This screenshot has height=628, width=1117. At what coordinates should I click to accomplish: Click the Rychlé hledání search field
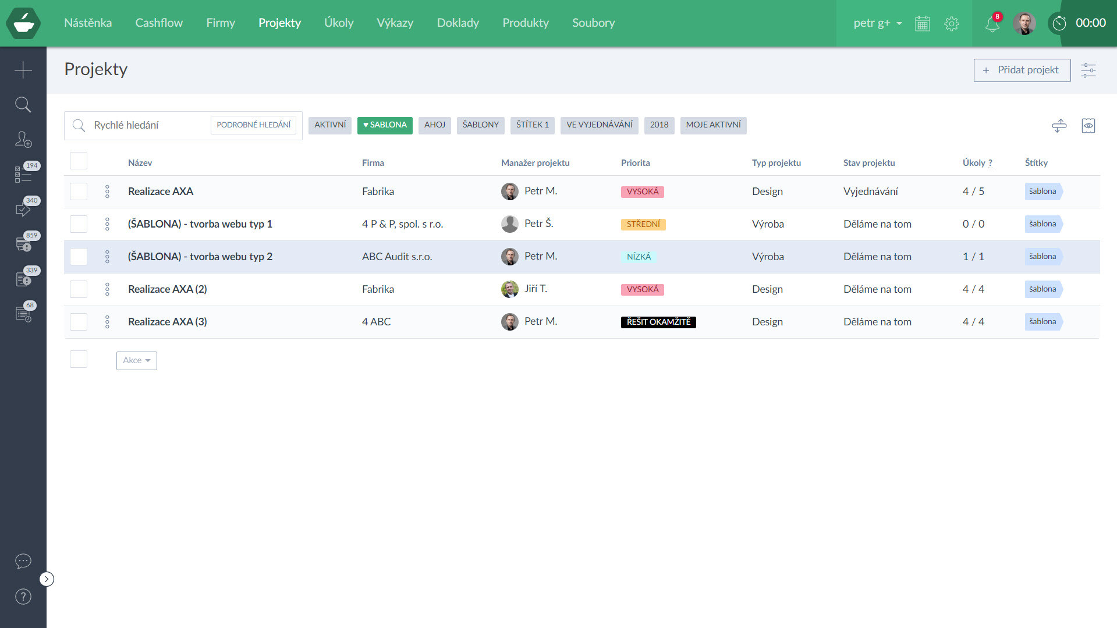[x=148, y=125]
